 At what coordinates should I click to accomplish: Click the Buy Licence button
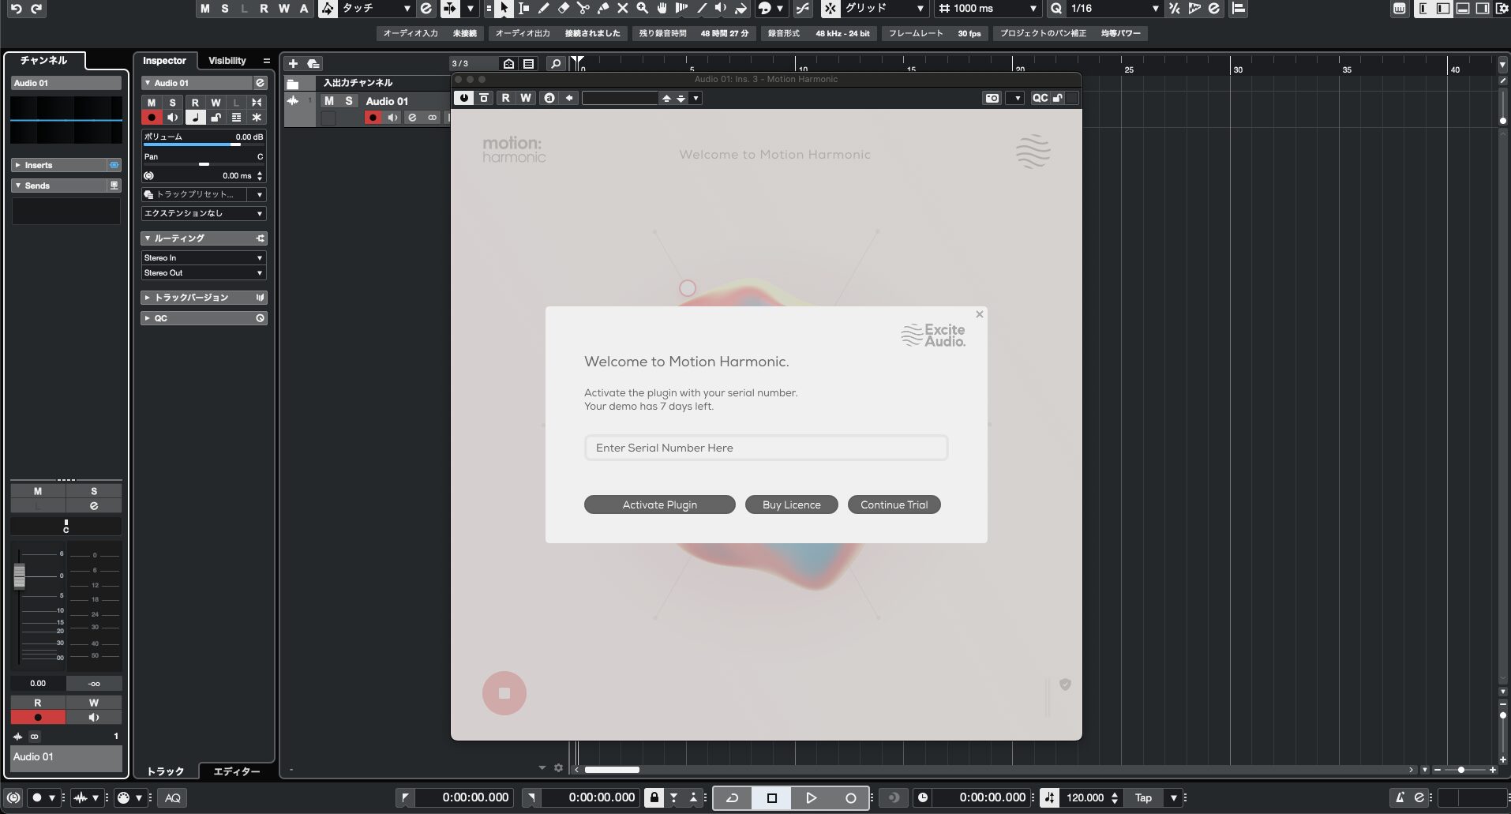[792, 505]
